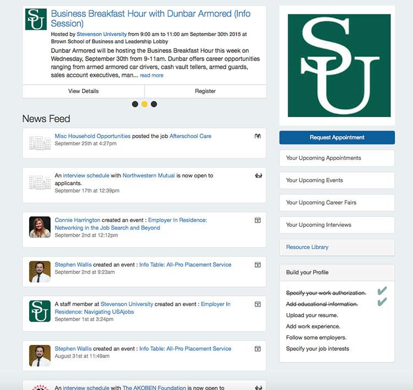Click the interview icon on Northwestern Mutual post
The image size is (413, 390).
click(x=258, y=176)
